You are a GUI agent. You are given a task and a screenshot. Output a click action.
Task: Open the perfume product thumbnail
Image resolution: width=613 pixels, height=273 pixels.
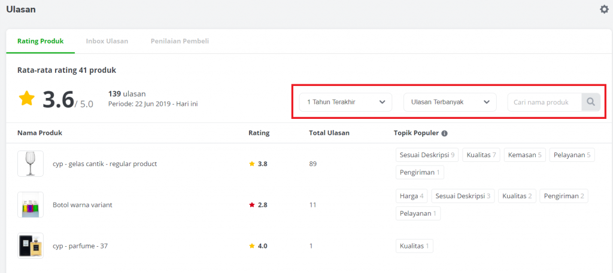pos(31,246)
